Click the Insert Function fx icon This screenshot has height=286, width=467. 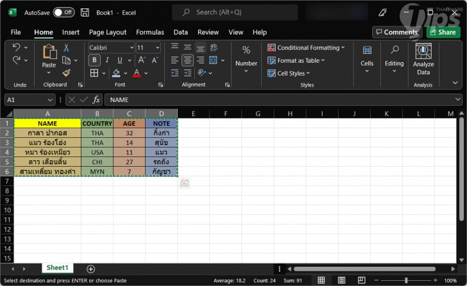tap(96, 99)
